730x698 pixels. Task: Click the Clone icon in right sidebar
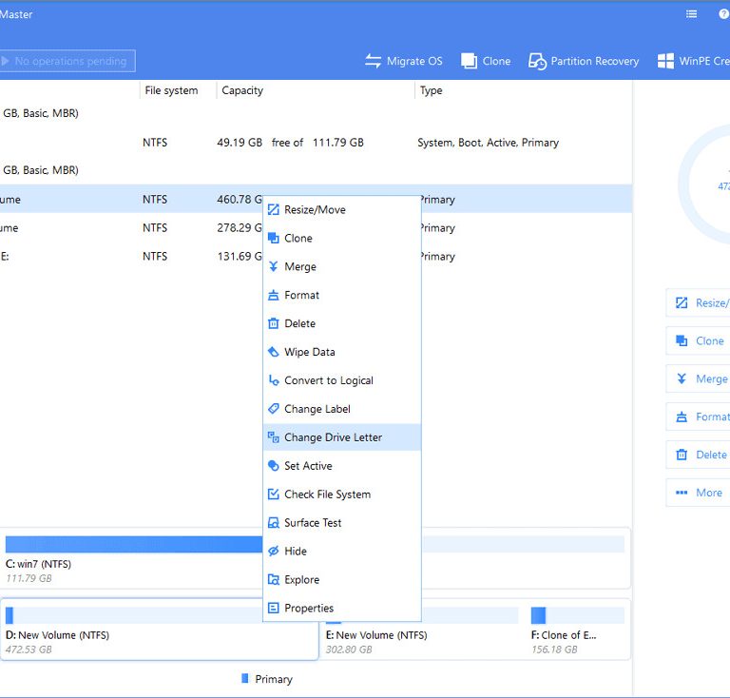682,340
